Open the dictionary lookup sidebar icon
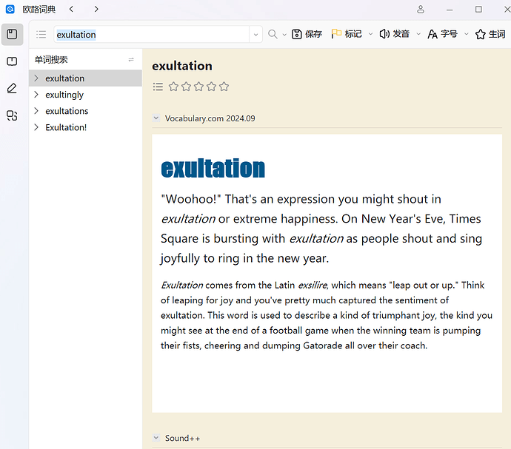Screen dimensions: 511x449 coord(12,34)
